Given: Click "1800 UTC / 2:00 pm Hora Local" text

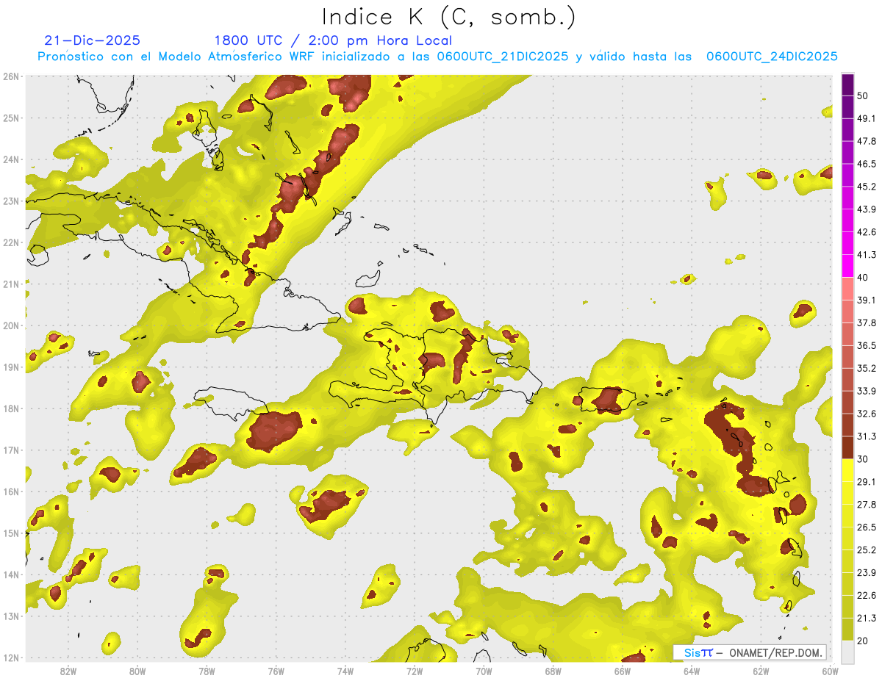Looking at the screenshot, I should 333,41.
